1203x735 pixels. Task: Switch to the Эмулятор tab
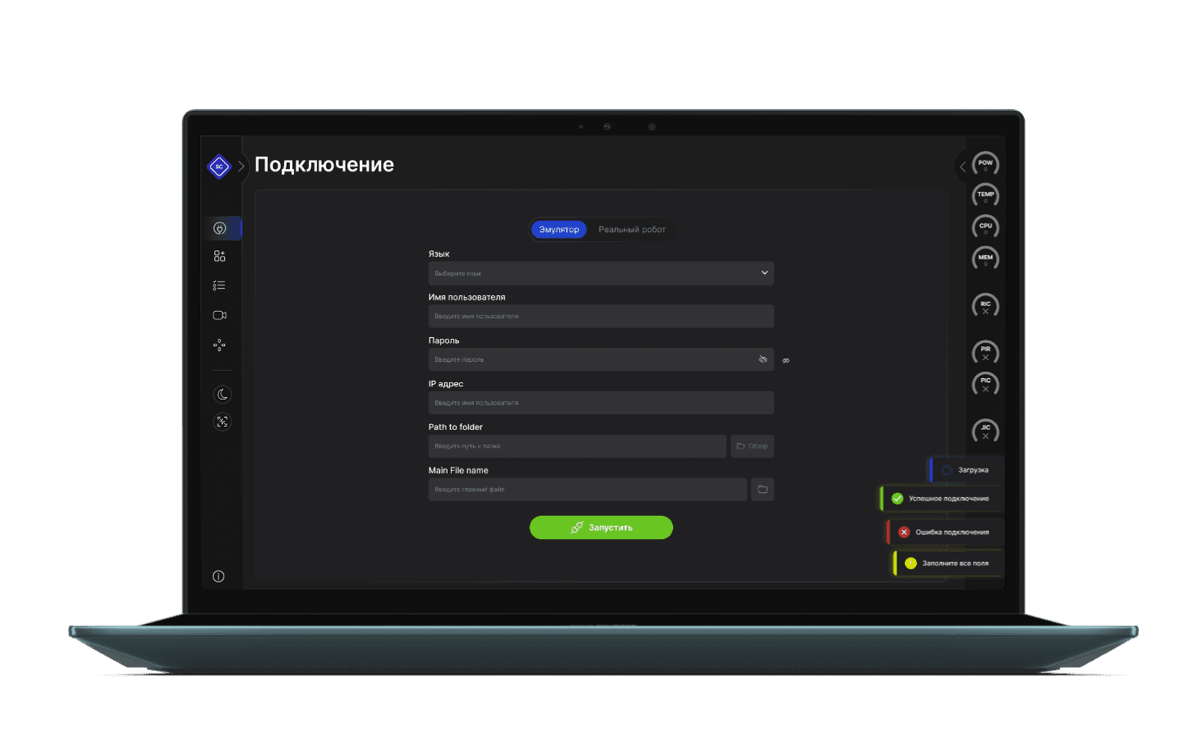(x=559, y=229)
